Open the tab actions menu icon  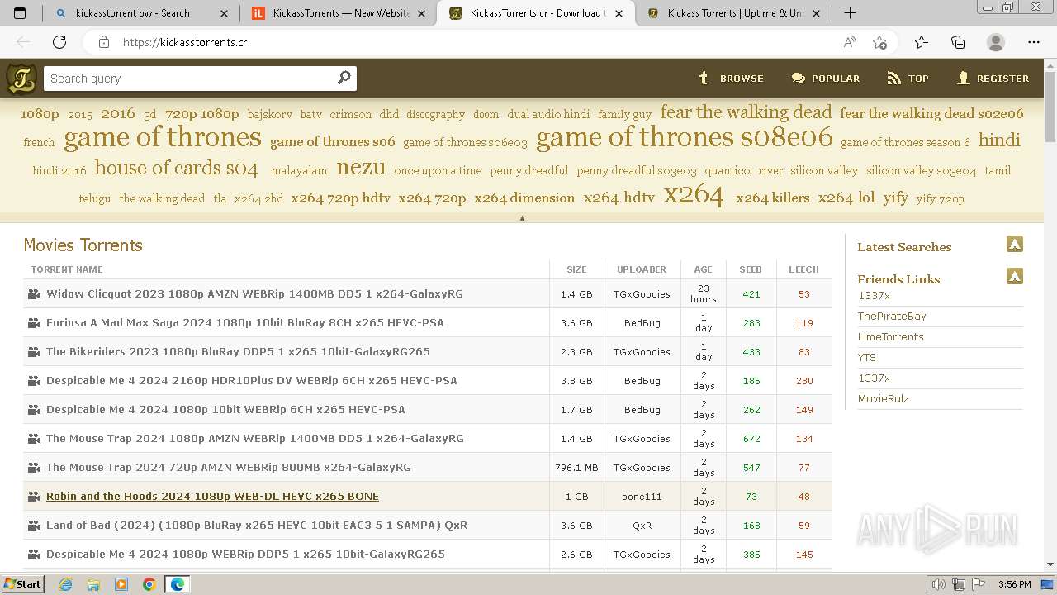coord(20,13)
